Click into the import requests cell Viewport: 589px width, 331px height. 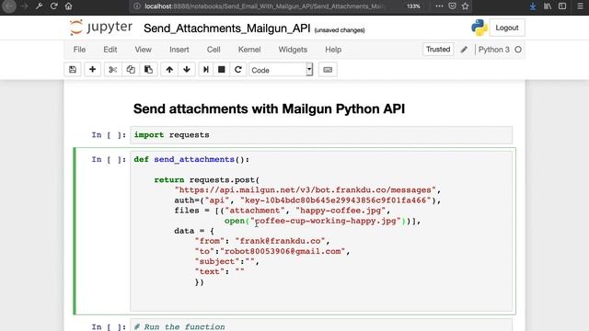click(321, 135)
